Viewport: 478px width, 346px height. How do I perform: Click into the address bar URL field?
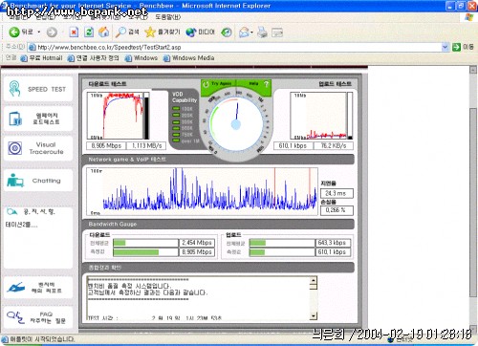[x=235, y=47]
